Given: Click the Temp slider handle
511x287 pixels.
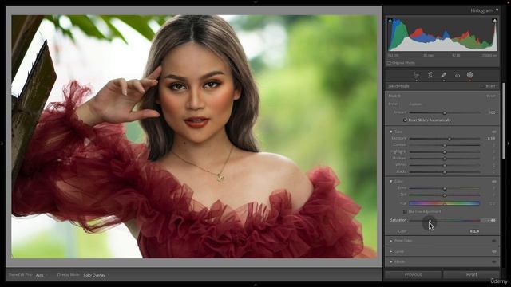Looking at the screenshot, I should 445,188.
